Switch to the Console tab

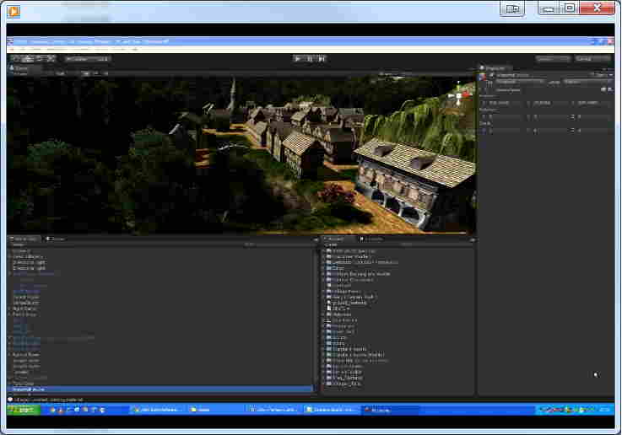pyautogui.click(x=371, y=239)
